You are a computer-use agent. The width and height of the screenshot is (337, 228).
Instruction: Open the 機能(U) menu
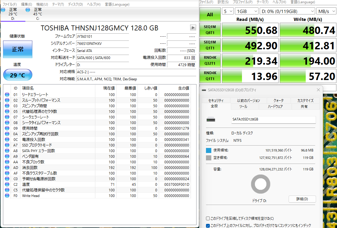pos(42,4)
